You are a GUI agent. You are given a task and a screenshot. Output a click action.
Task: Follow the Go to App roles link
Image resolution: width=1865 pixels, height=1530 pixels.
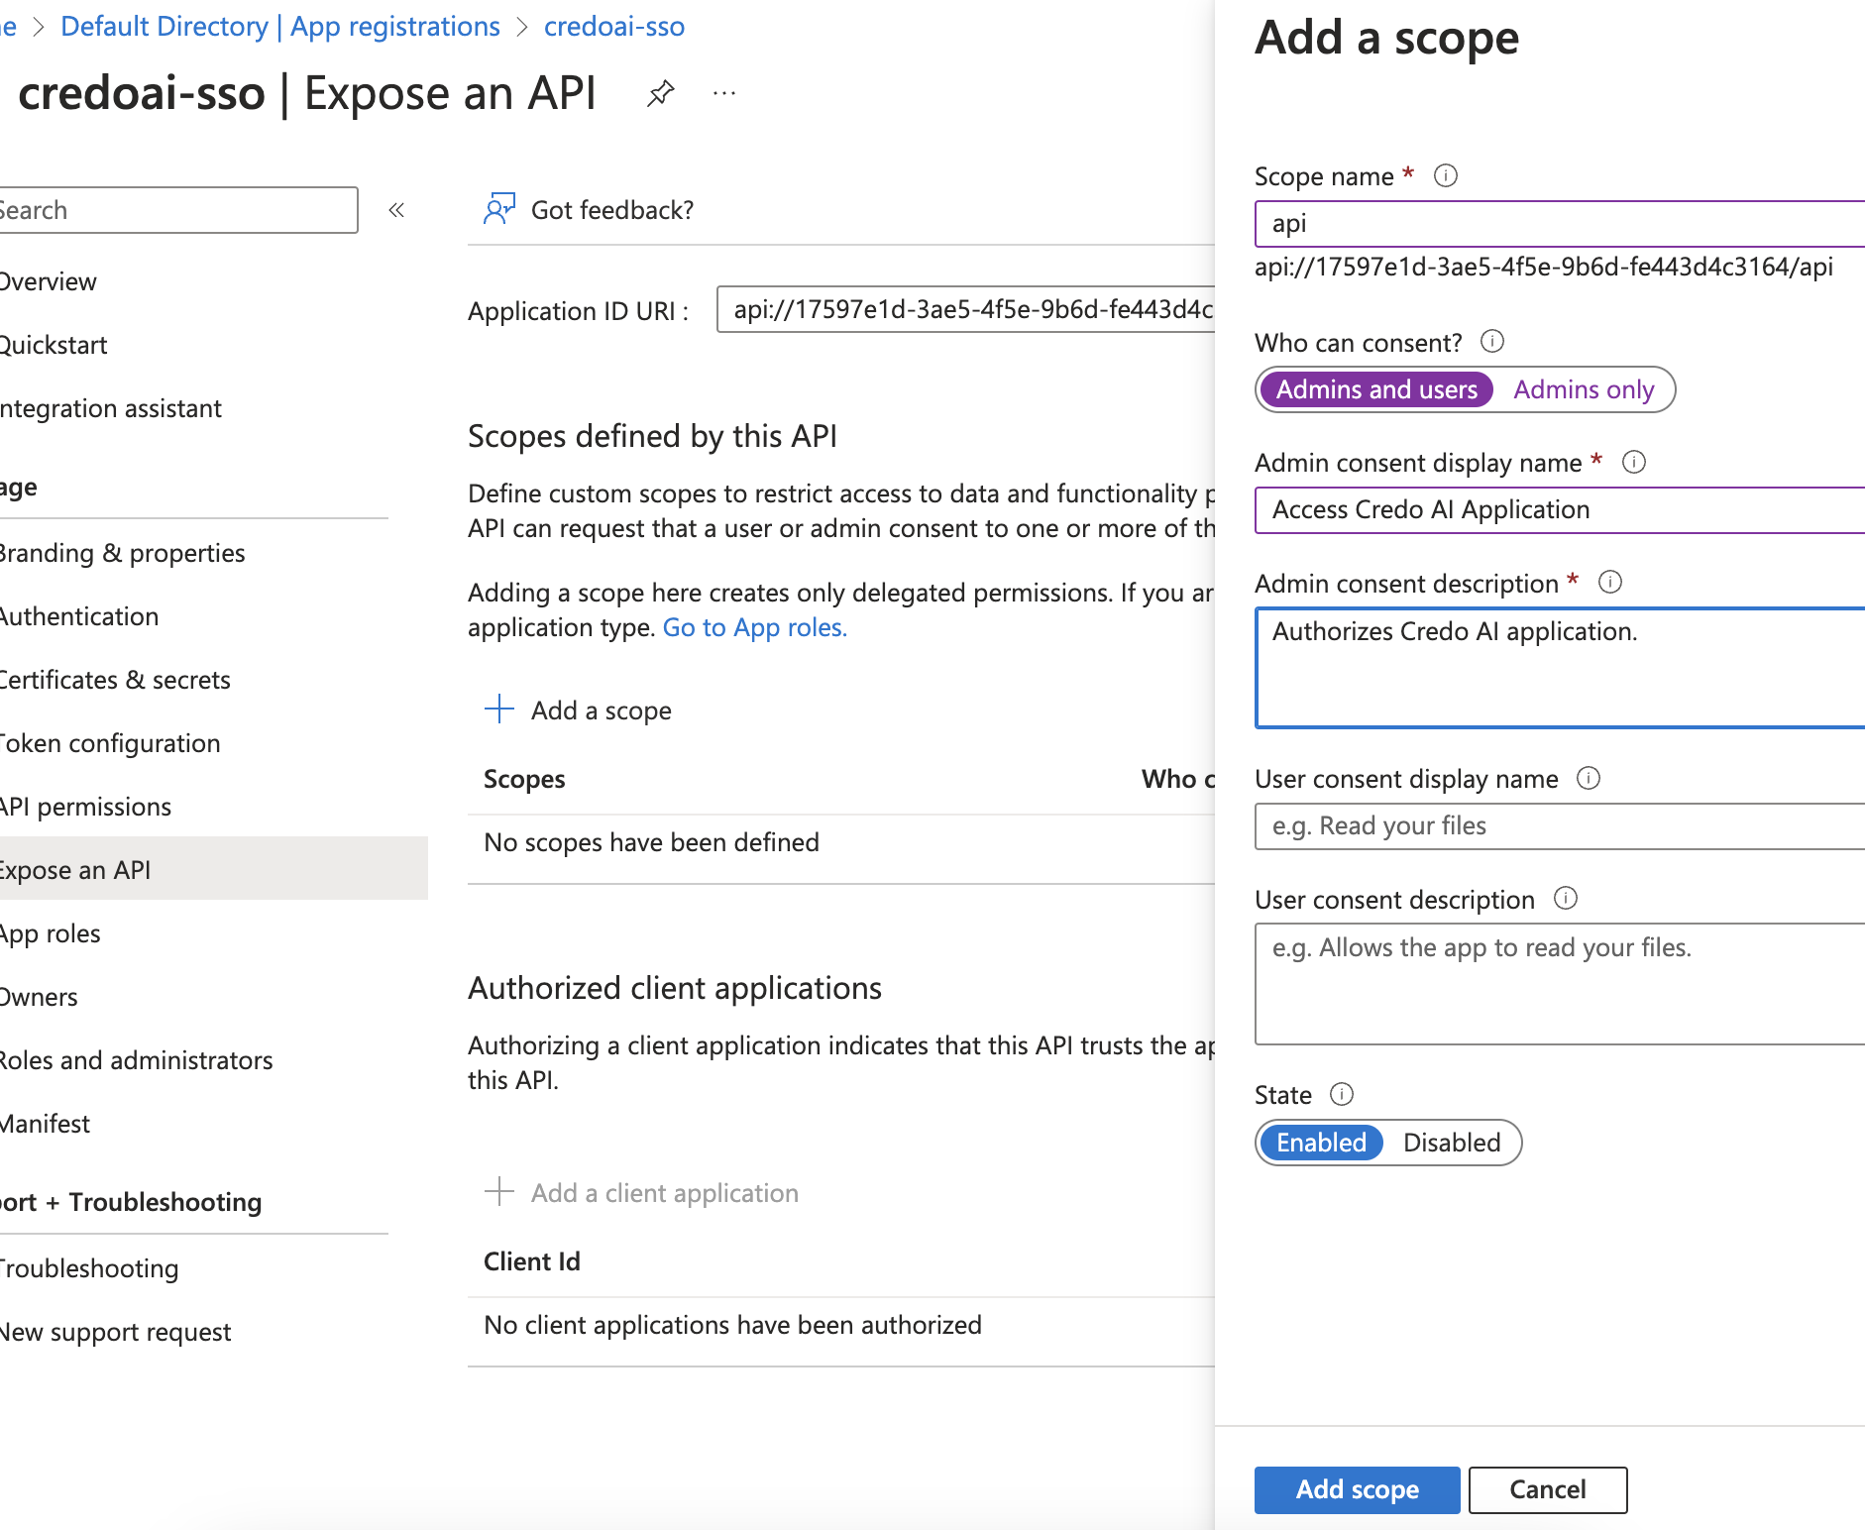coord(755,627)
